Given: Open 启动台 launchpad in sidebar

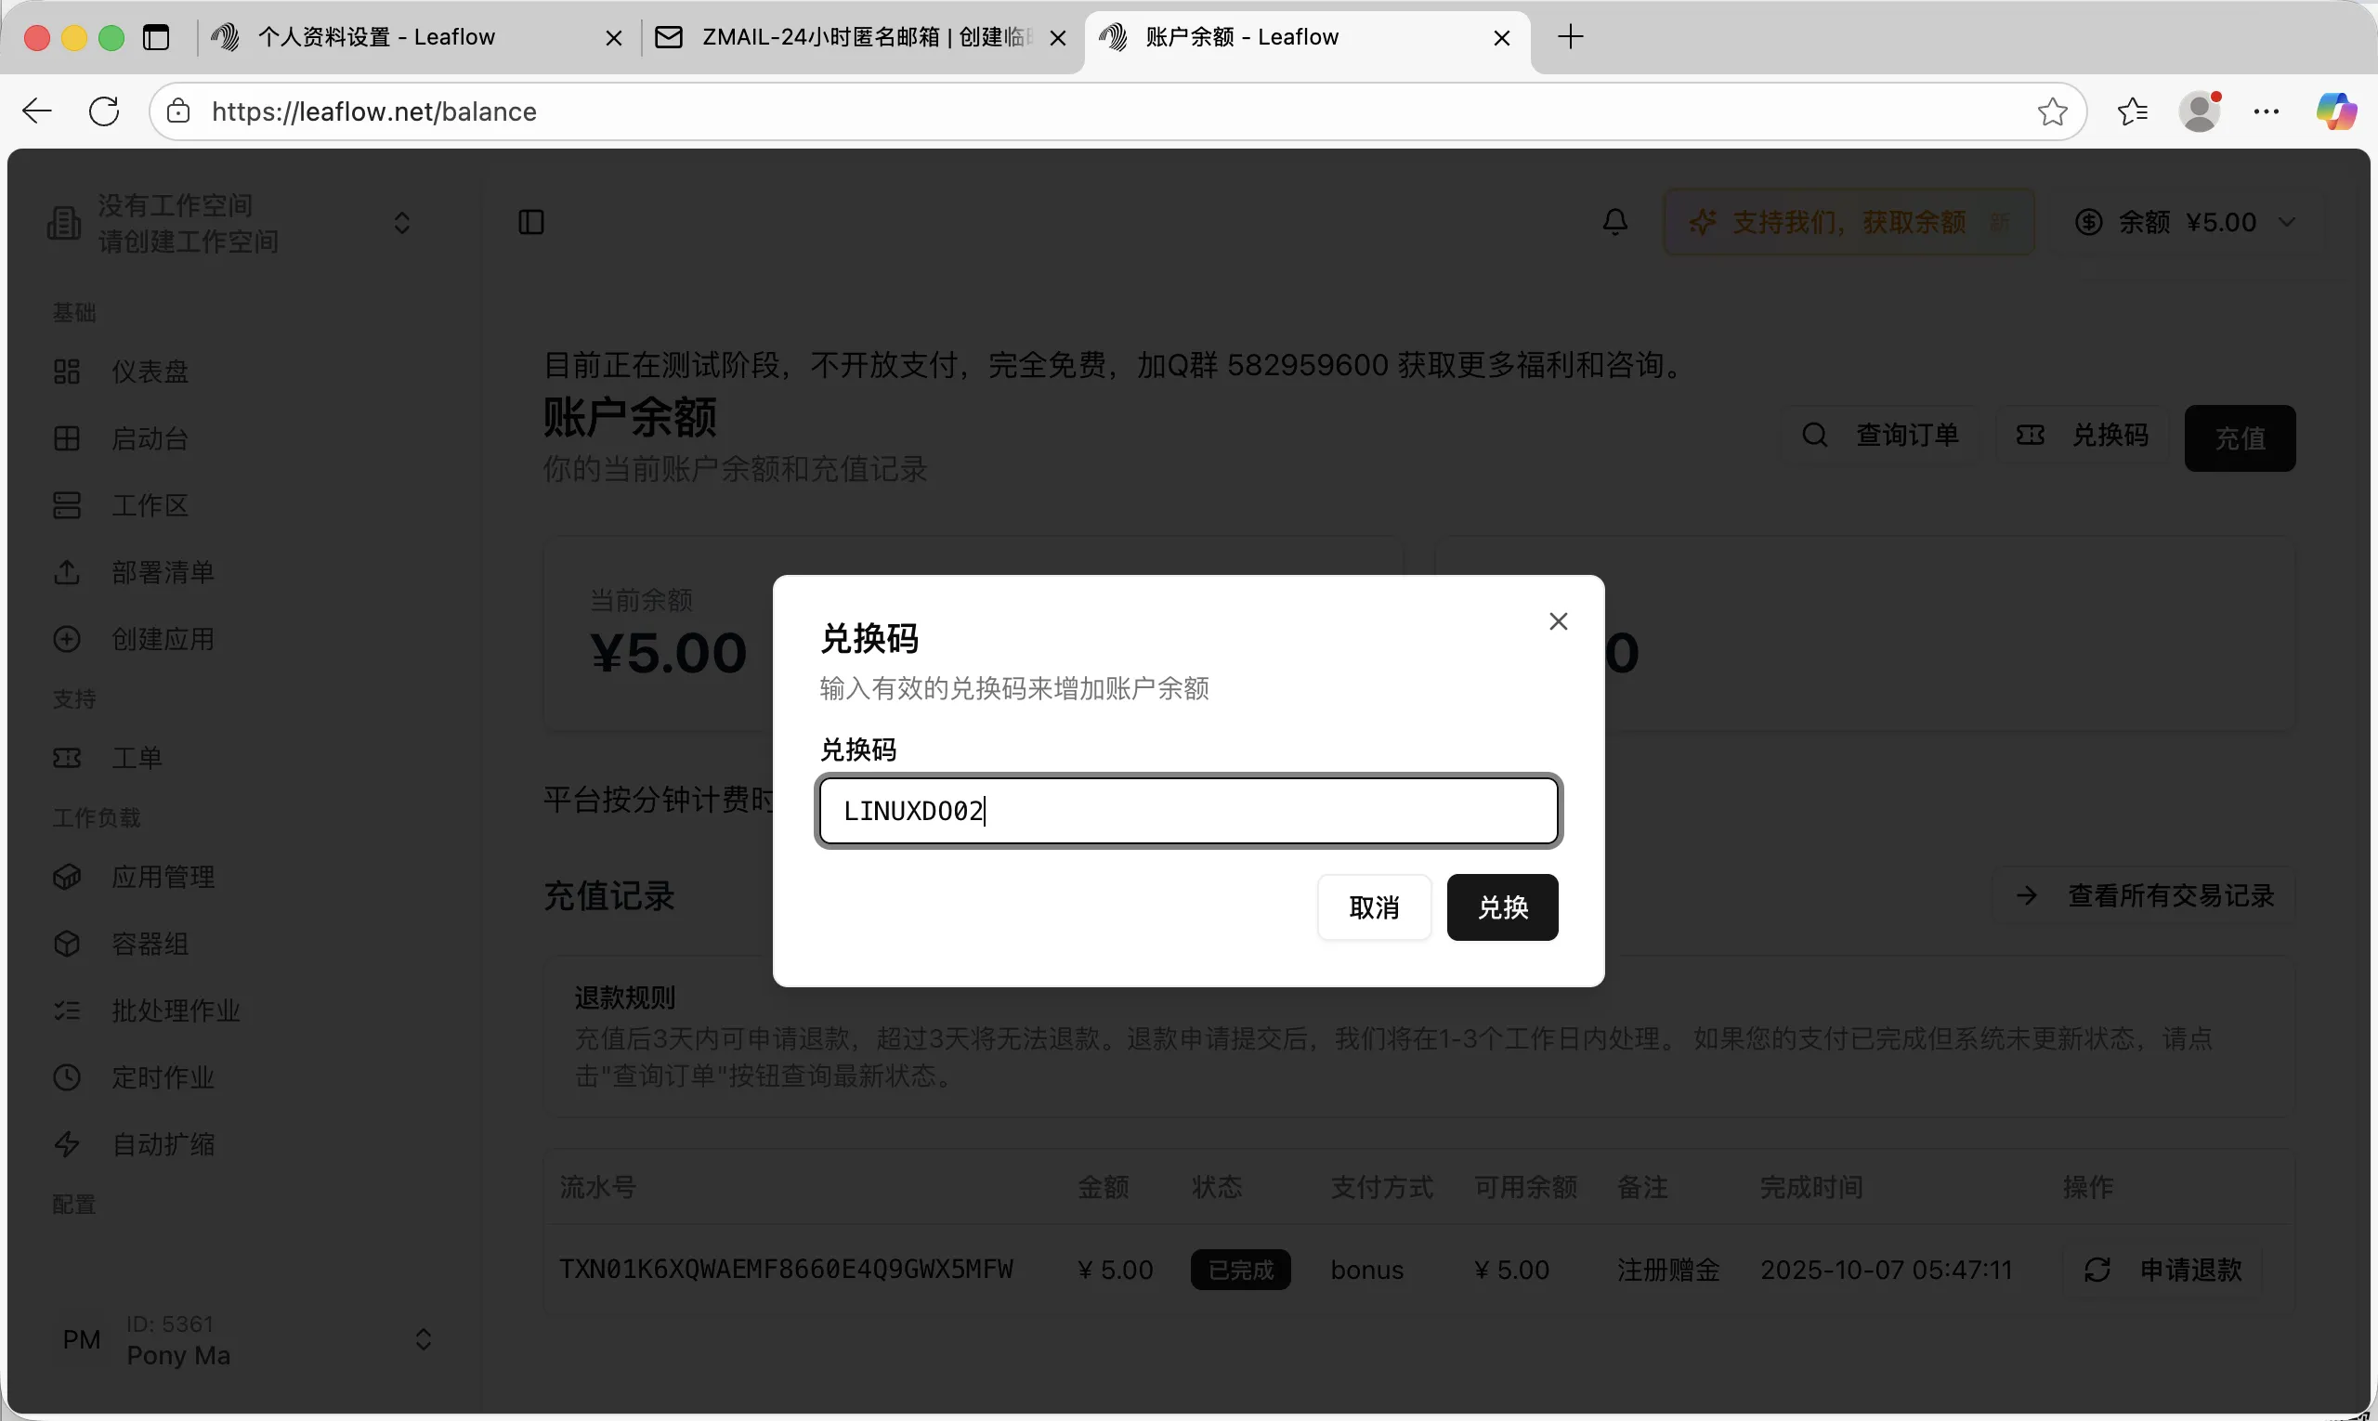Looking at the screenshot, I should pyautogui.click(x=150, y=438).
